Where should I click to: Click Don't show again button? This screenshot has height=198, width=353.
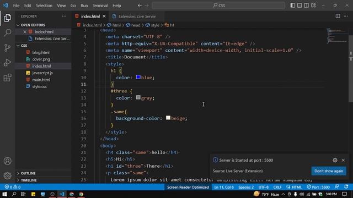(x=329, y=171)
